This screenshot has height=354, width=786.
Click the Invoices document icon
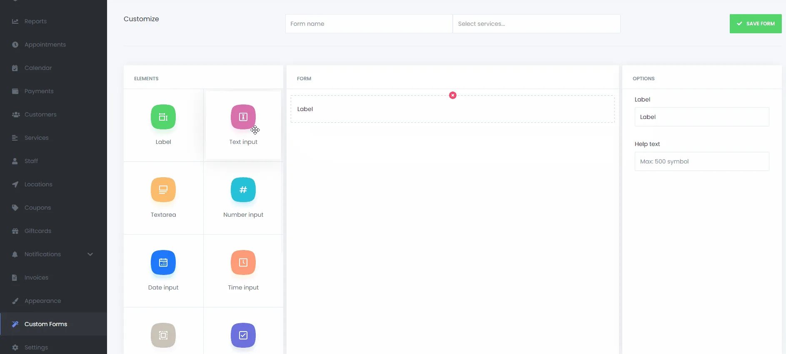(15, 277)
